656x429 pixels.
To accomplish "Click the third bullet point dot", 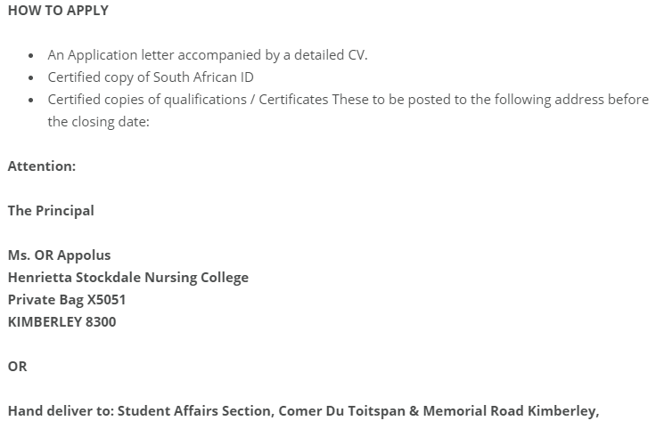I will (32, 100).
